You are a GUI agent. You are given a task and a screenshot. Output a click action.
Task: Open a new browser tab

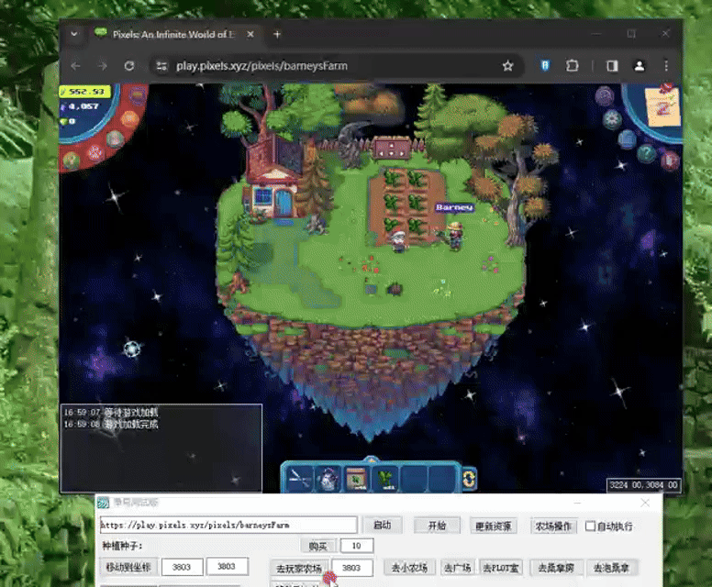[x=277, y=35]
